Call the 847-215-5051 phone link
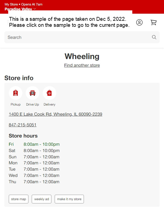This screenshot has width=164, height=210. click(x=22, y=125)
